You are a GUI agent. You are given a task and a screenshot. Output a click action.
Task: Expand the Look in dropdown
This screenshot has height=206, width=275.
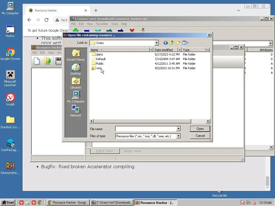(157, 43)
